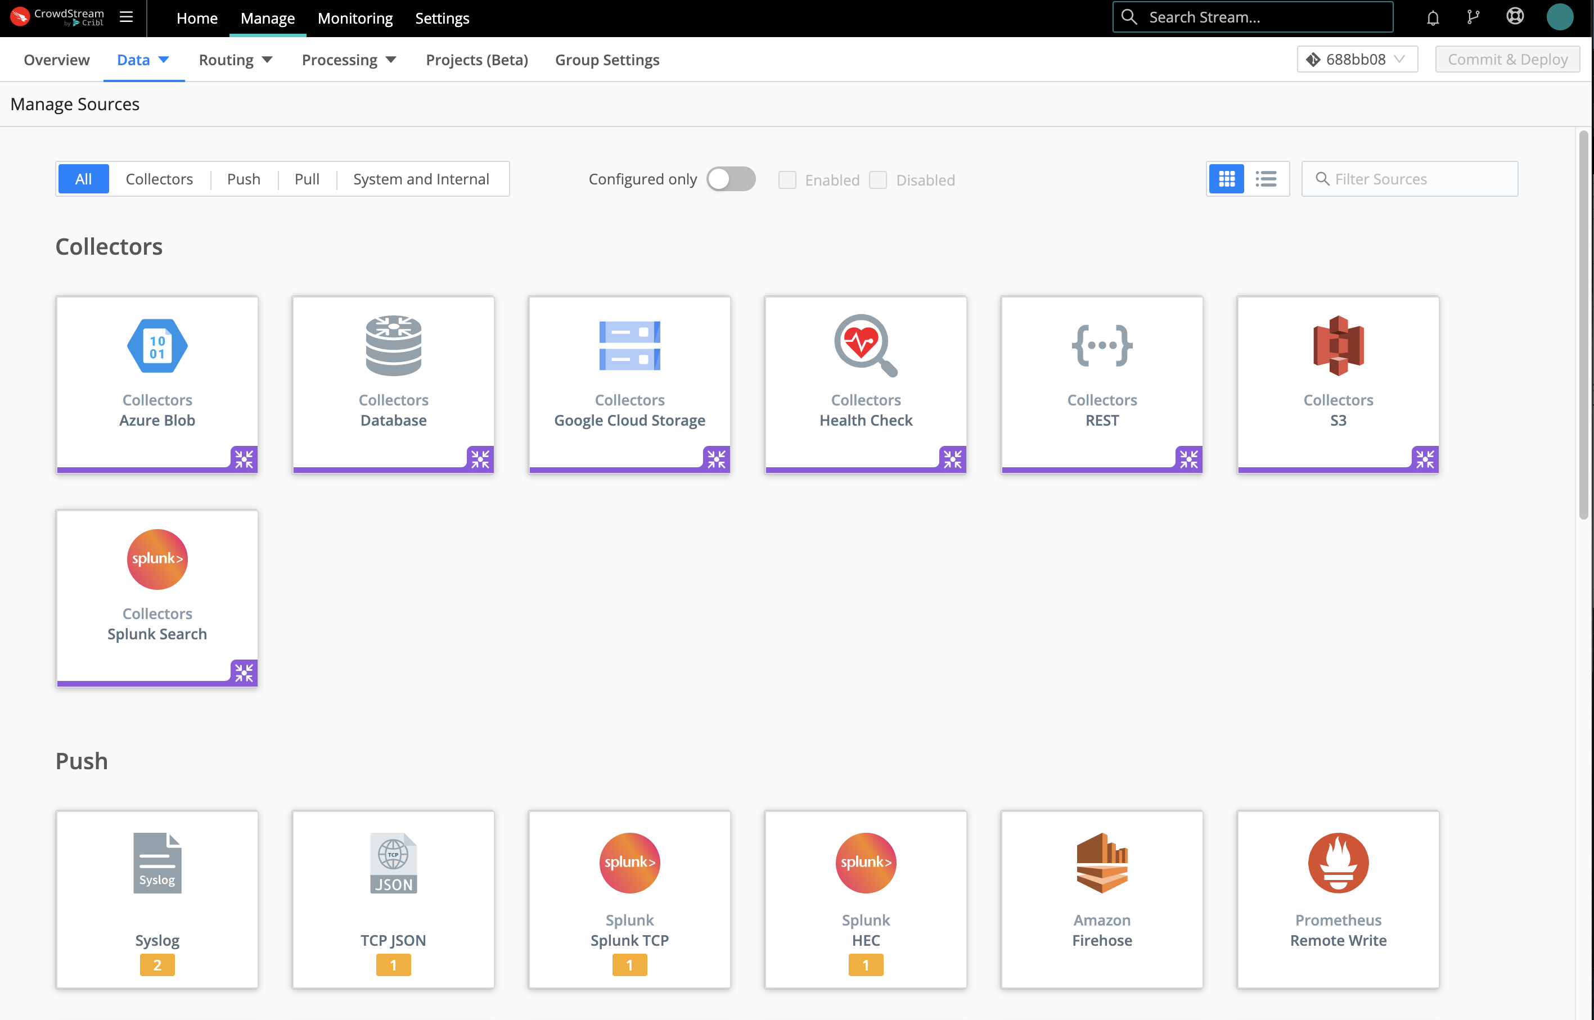The image size is (1594, 1020).
Task: Open the notifications bell
Action: [1433, 17]
